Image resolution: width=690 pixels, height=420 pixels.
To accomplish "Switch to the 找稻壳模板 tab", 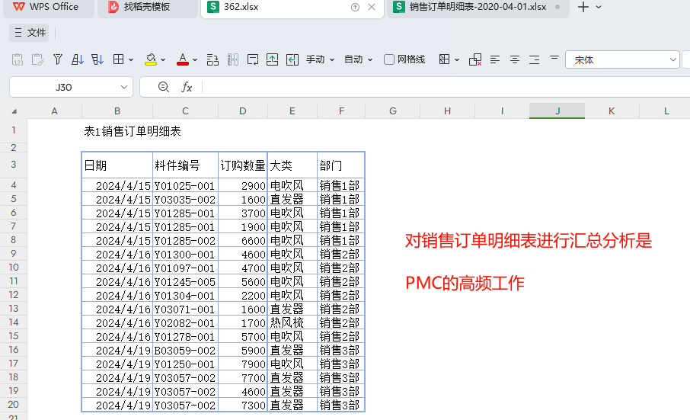I will [x=148, y=7].
